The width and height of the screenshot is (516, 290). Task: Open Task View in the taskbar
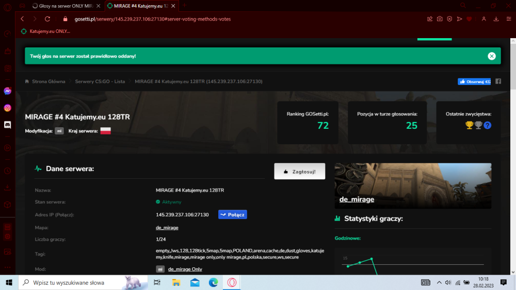[157, 282]
